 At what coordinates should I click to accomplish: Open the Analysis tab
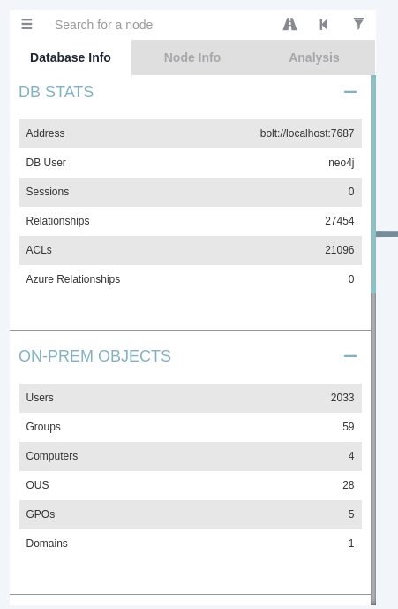click(x=314, y=57)
